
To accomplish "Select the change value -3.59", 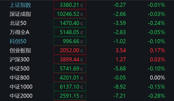I will click(120, 23).
